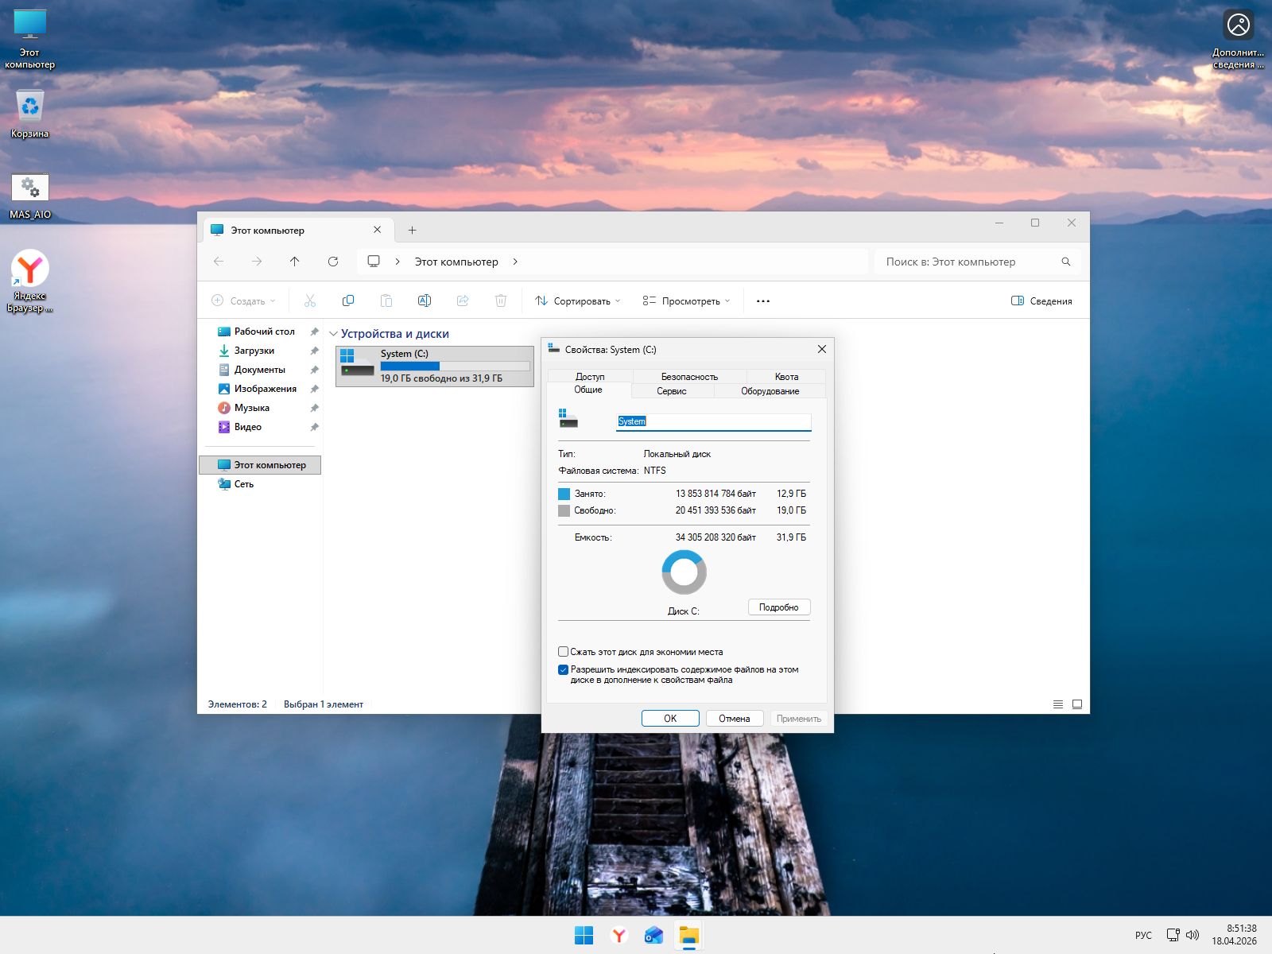1272x954 pixels.
Task: Open Yandex Browser from the taskbar
Action: click(x=619, y=936)
